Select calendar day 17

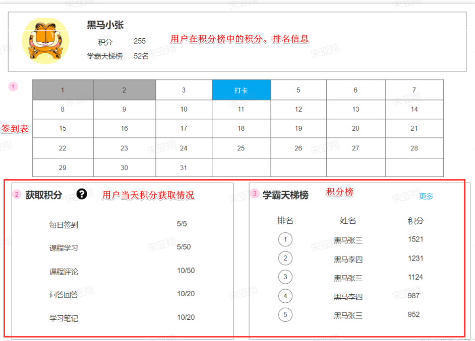coord(184,128)
